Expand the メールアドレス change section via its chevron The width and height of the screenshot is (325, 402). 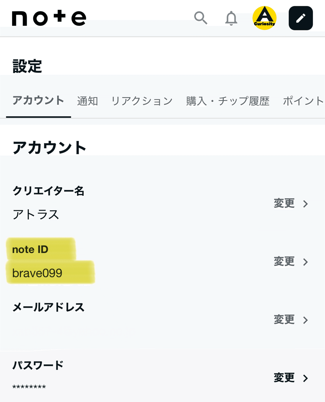click(x=305, y=319)
